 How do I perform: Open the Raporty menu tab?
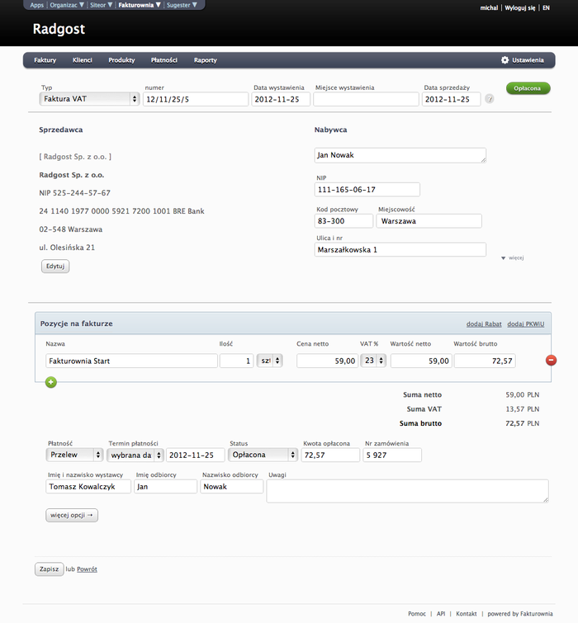point(206,60)
